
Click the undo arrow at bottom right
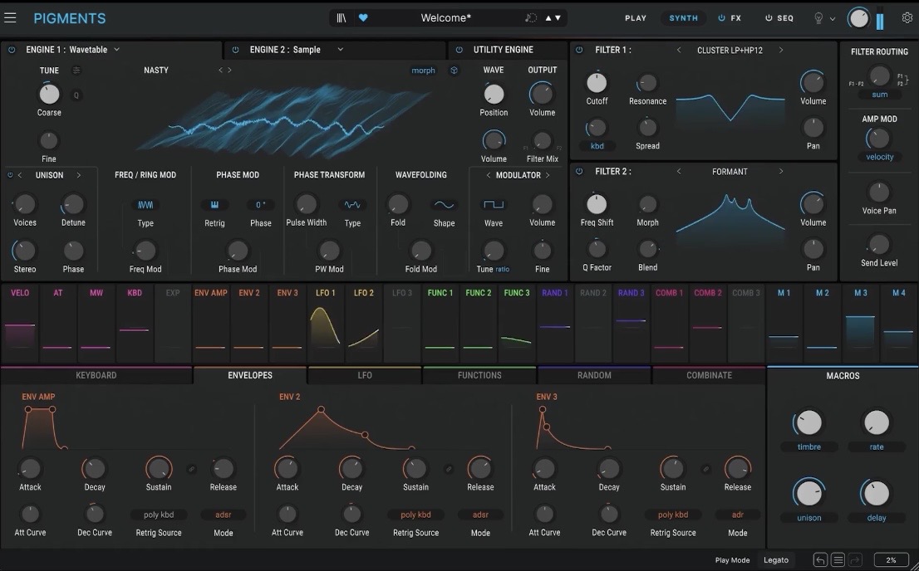pyautogui.click(x=820, y=559)
